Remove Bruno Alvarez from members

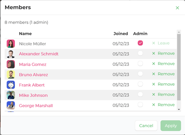163,74
